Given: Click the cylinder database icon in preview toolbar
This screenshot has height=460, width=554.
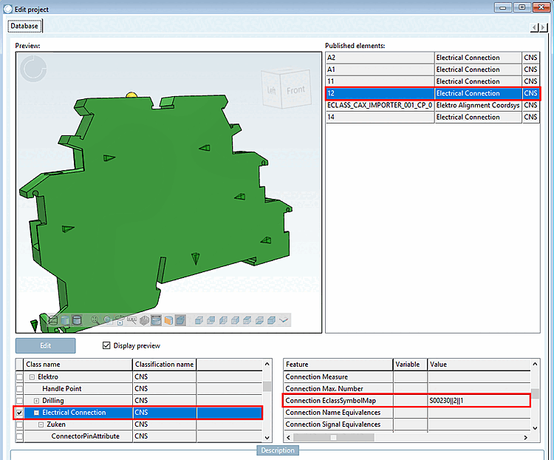Looking at the screenshot, I should [x=77, y=320].
